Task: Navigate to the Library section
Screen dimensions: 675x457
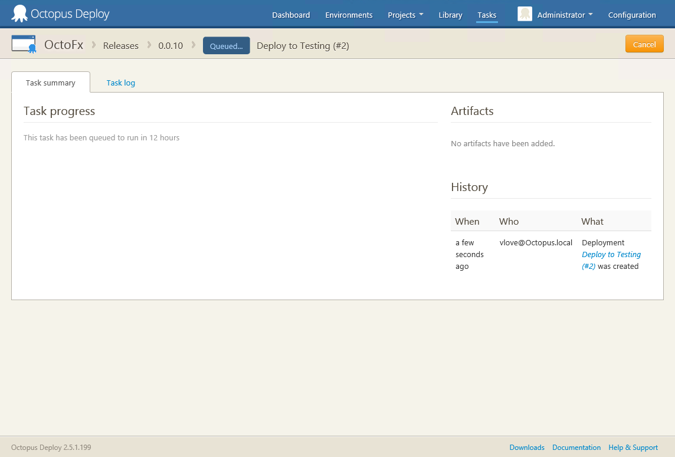Action: point(450,15)
